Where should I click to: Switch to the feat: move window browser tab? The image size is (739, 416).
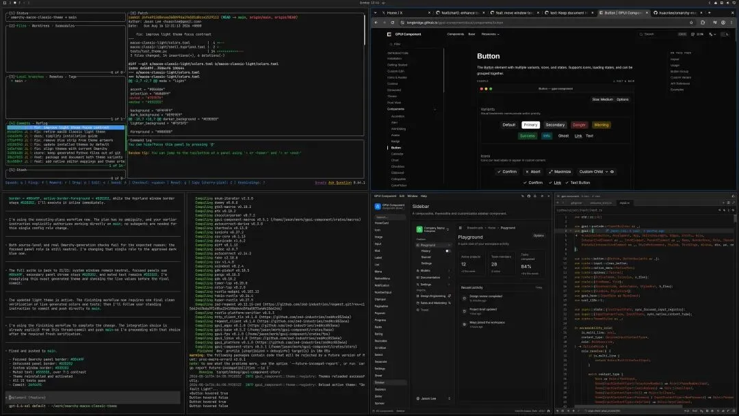coord(514,13)
